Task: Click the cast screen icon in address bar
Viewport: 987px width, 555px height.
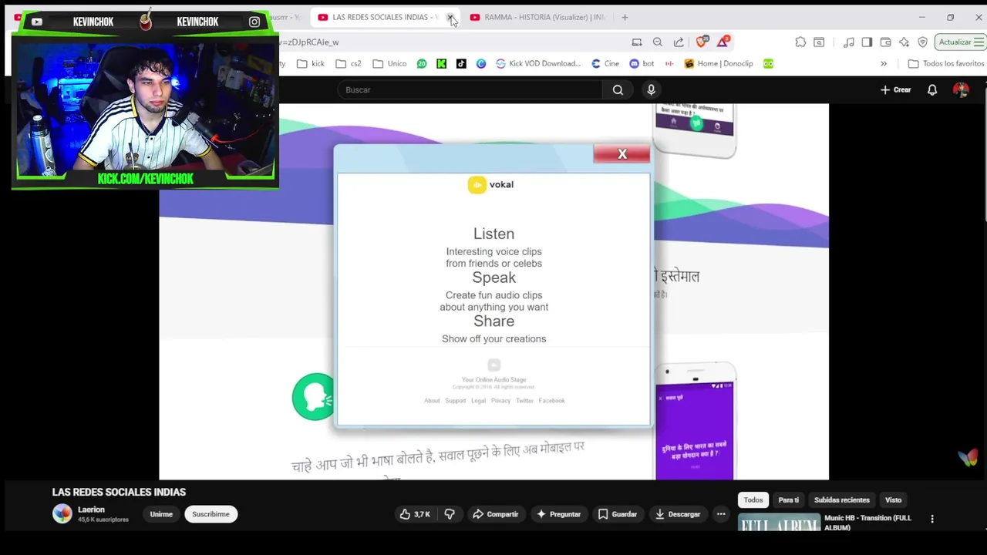Action: click(637, 42)
